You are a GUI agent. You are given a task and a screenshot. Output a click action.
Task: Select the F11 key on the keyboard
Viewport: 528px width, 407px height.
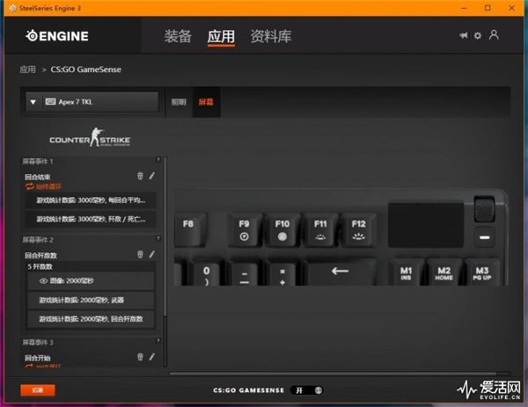point(320,230)
